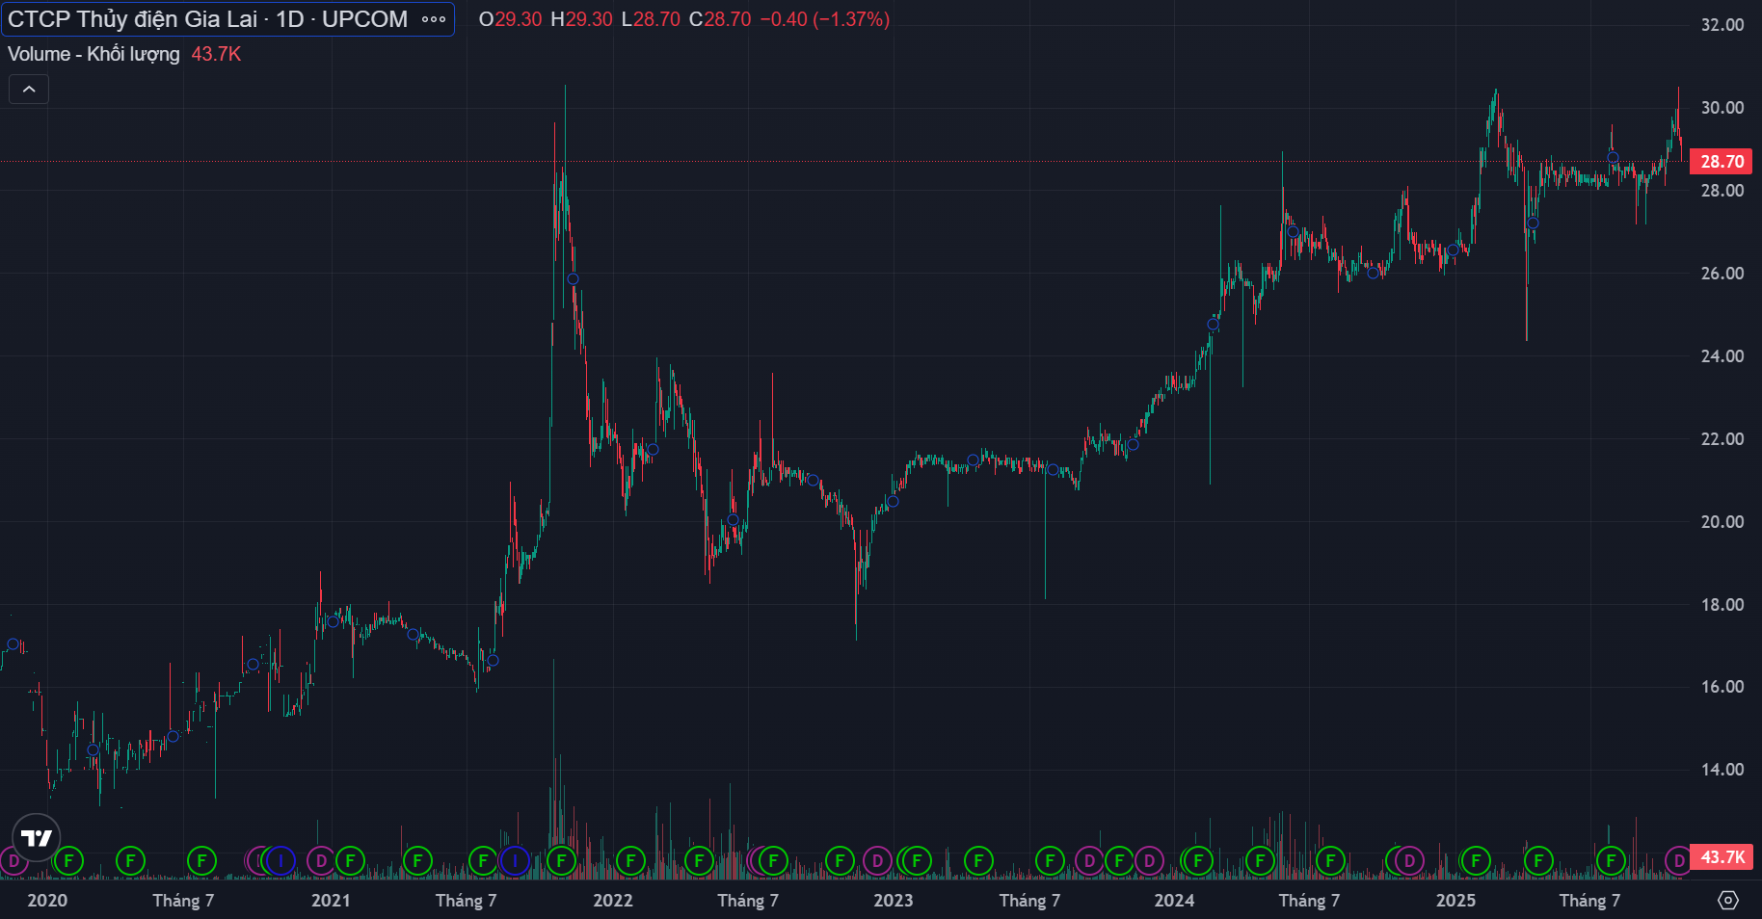
Task: Click the red 28.70 current price label
Action: [1722, 162]
